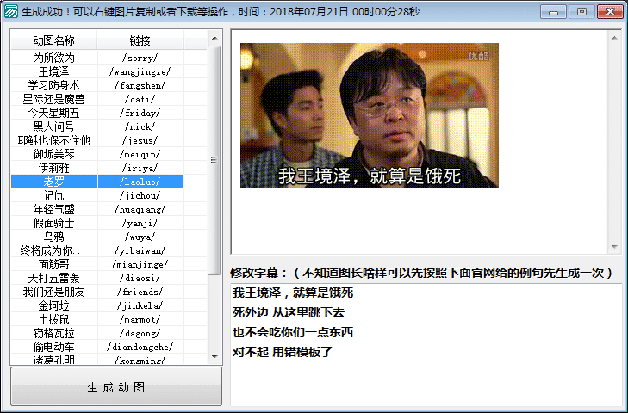This screenshot has height=413, width=628.
Task: Click the 生成动图 button
Action: pyautogui.click(x=115, y=387)
